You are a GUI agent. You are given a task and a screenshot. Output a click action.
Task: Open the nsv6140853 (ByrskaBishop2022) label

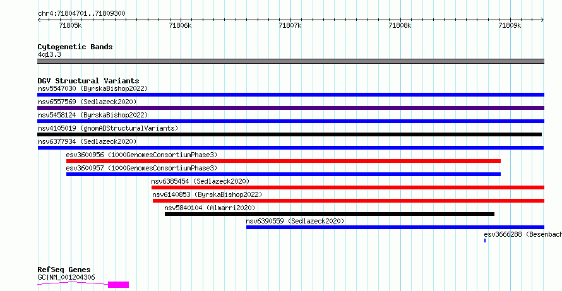tap(207, 194)
